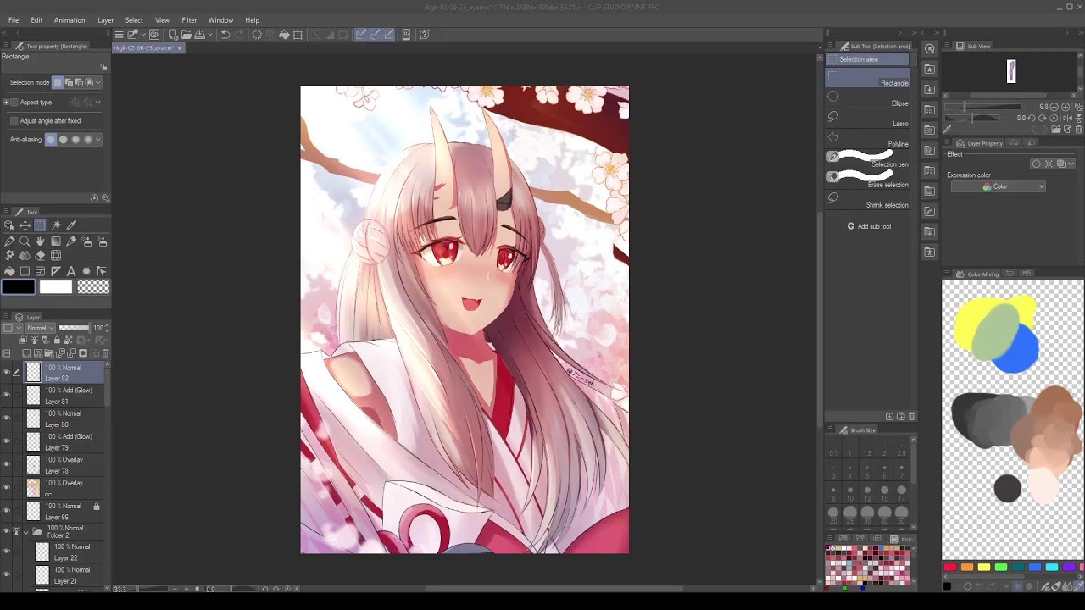Hide Layer 81 using its eye icon
Image resolution: width=1085 pixels, height=610 pixels.
pos(6,395)
